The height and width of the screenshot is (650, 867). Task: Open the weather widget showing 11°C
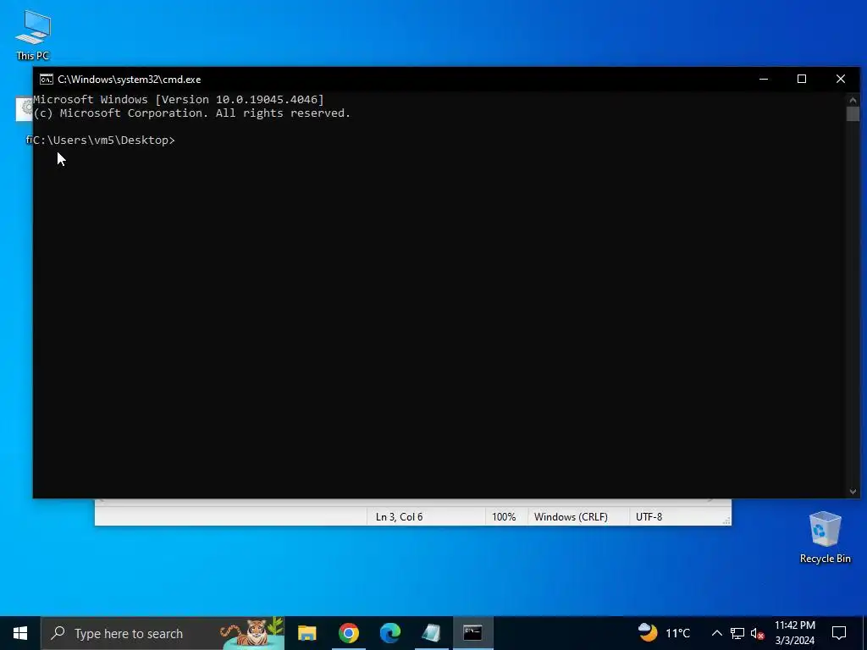coord(664,633)
